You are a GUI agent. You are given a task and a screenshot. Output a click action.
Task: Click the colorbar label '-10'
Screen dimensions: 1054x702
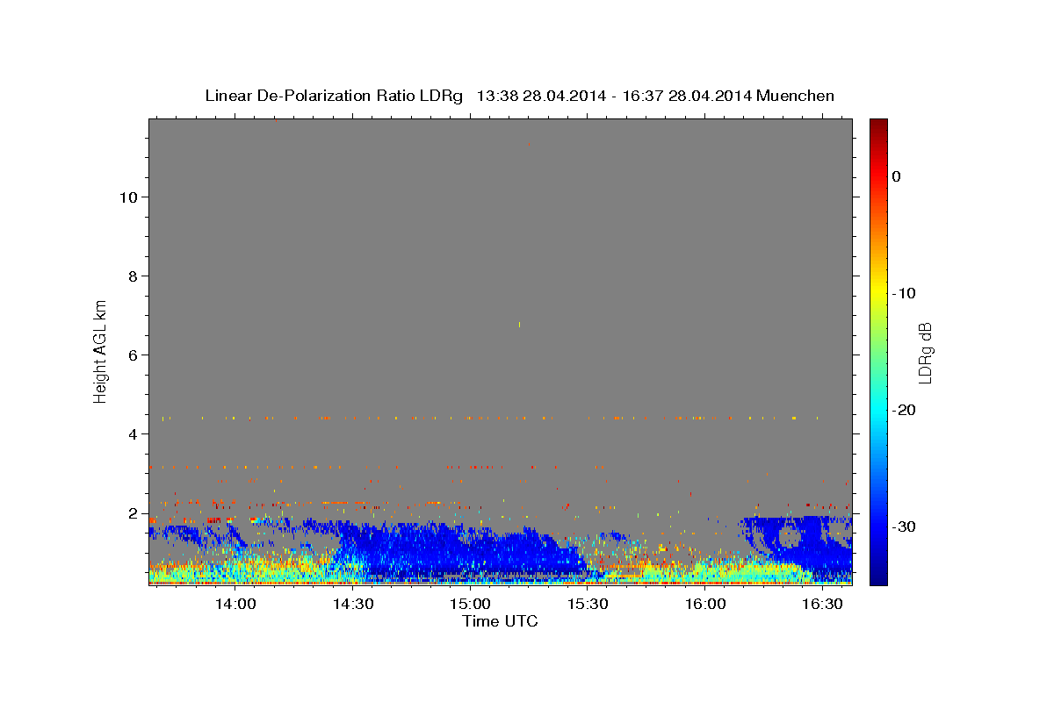point(904,293)
